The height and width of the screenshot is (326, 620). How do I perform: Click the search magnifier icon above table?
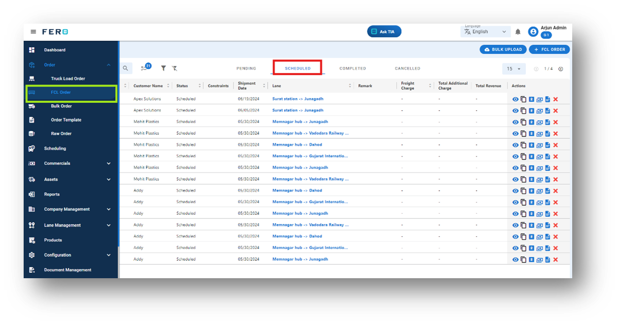[x=125, y=68]
